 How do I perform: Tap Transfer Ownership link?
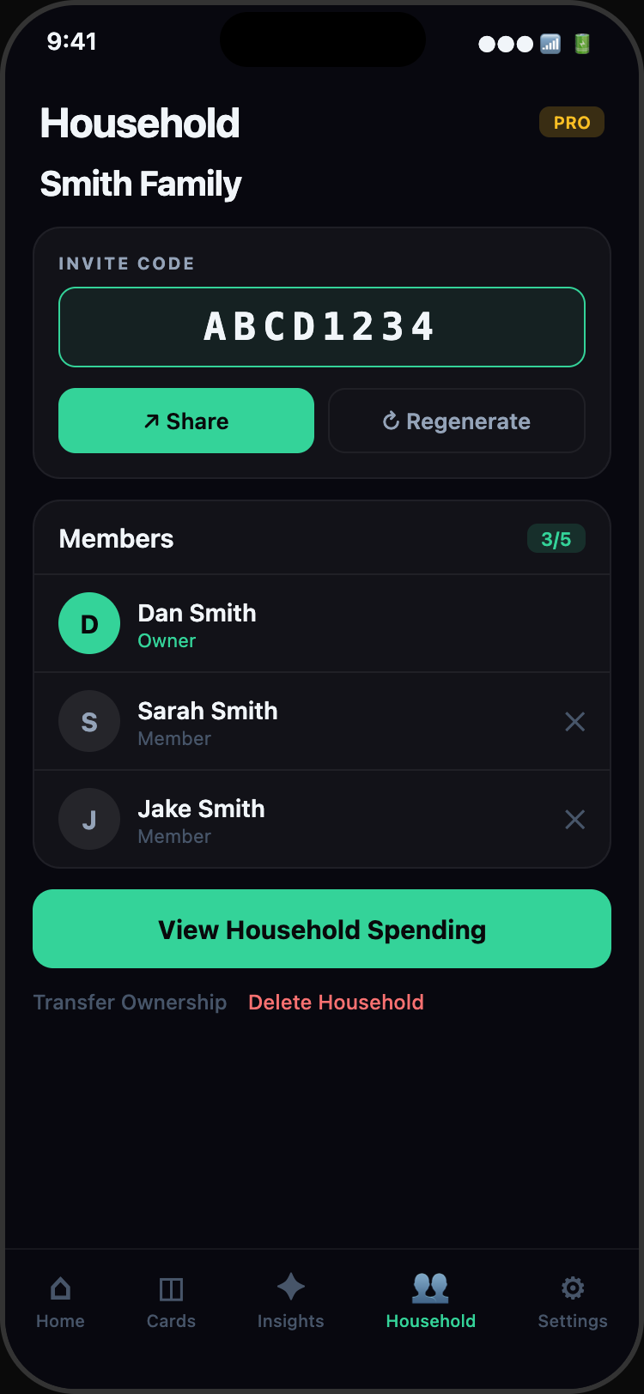pos(130,1003)
